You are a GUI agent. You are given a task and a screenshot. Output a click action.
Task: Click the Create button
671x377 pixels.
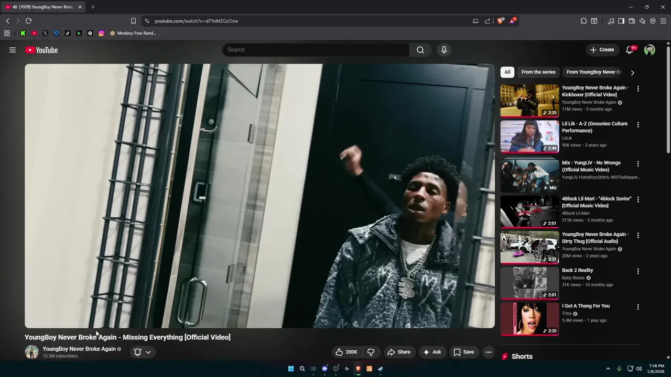point(602,50)
